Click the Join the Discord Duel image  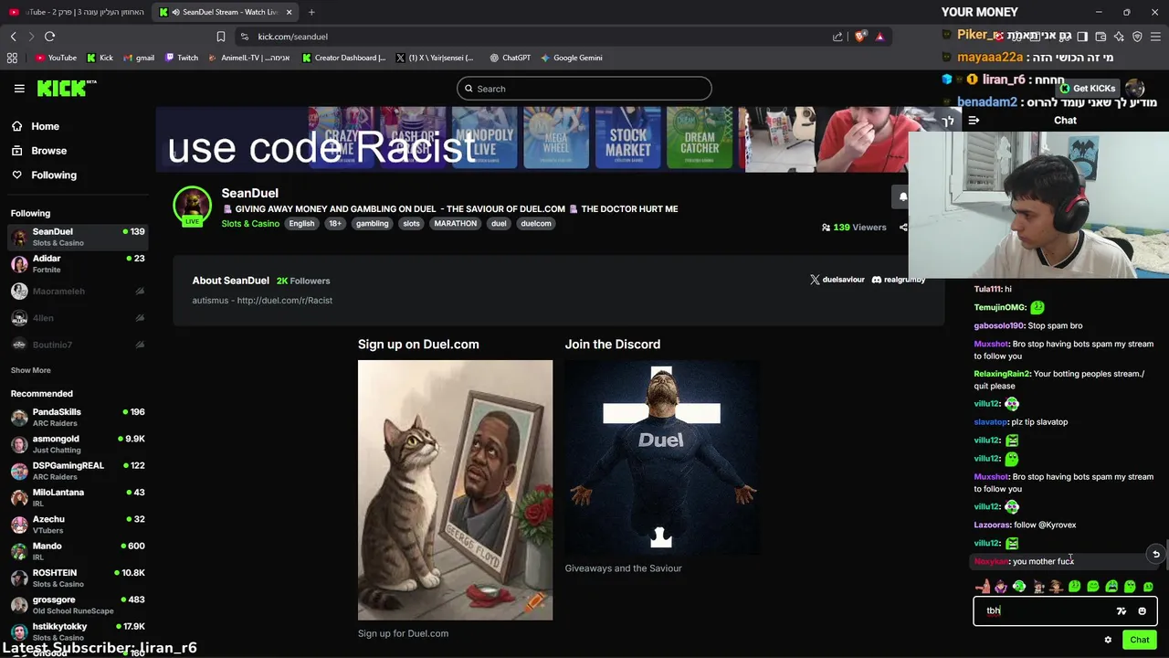pos(661,458)
